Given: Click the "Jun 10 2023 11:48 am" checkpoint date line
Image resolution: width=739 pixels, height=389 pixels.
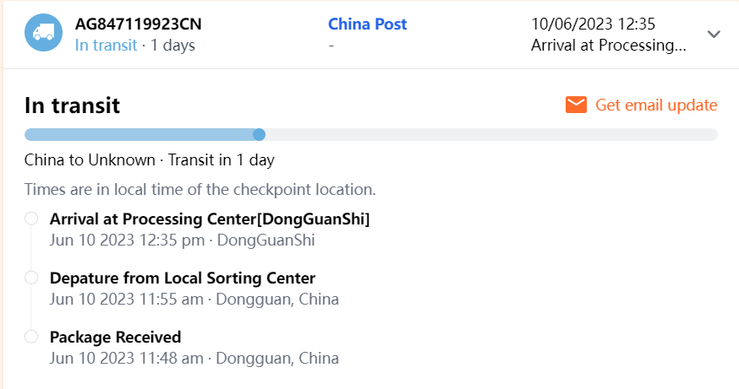Looking at the screenshot, I should 127,358.
